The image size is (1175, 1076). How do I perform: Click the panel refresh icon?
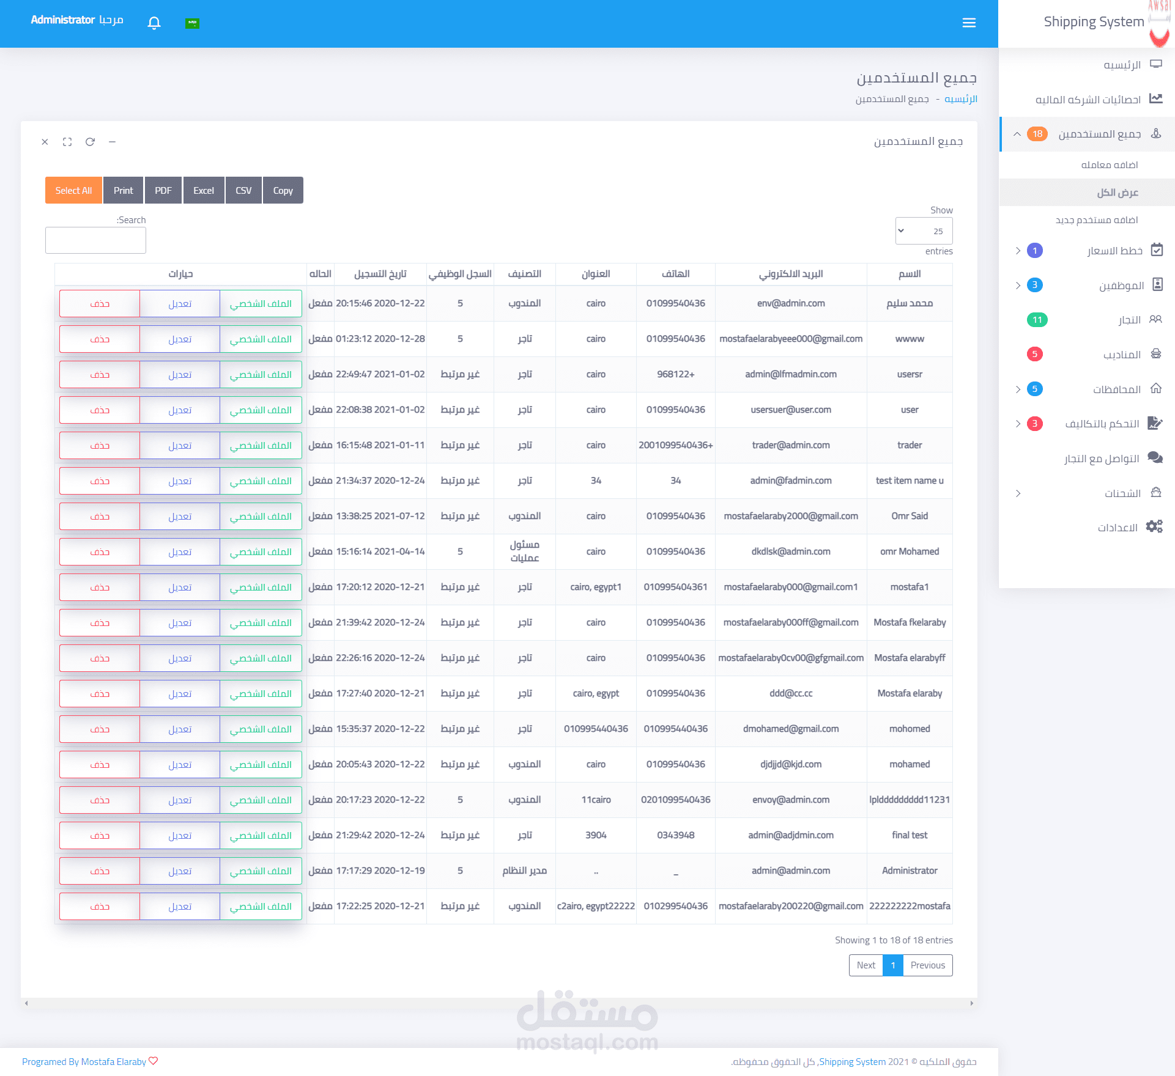[90, 142]
